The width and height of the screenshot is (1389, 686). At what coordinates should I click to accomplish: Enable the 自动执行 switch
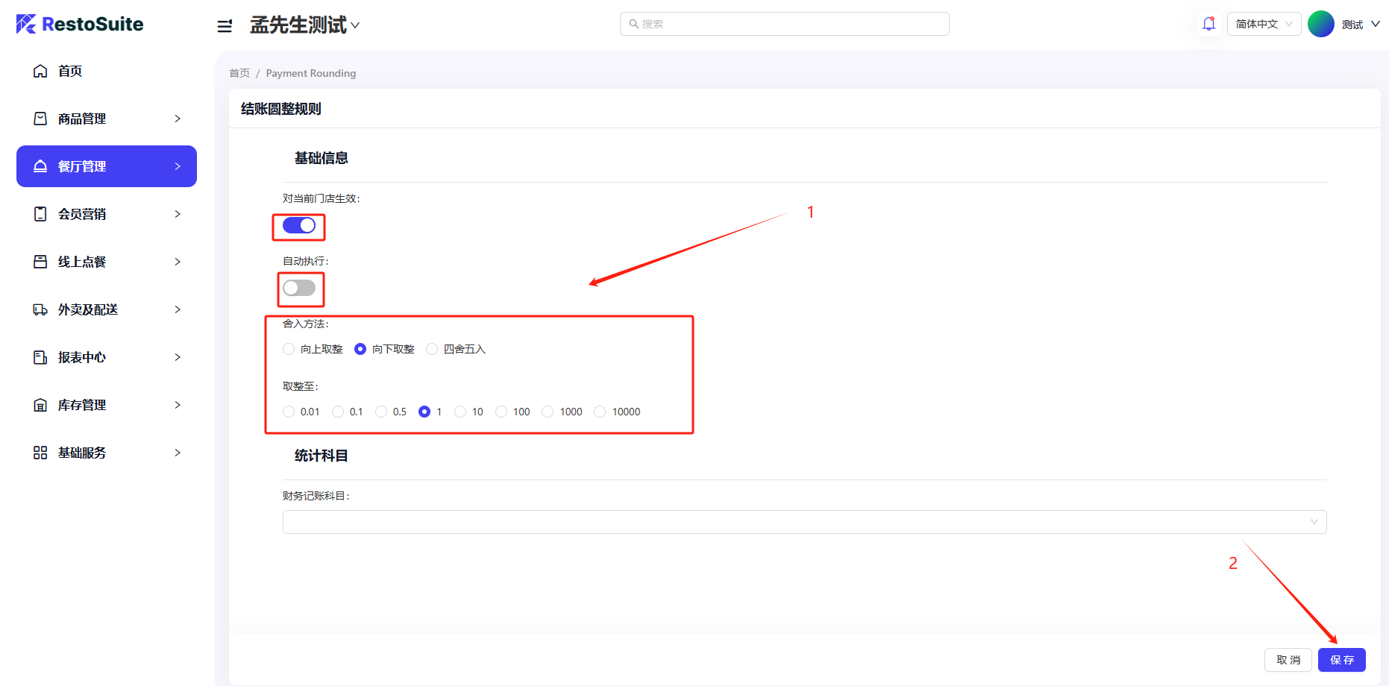299,288
